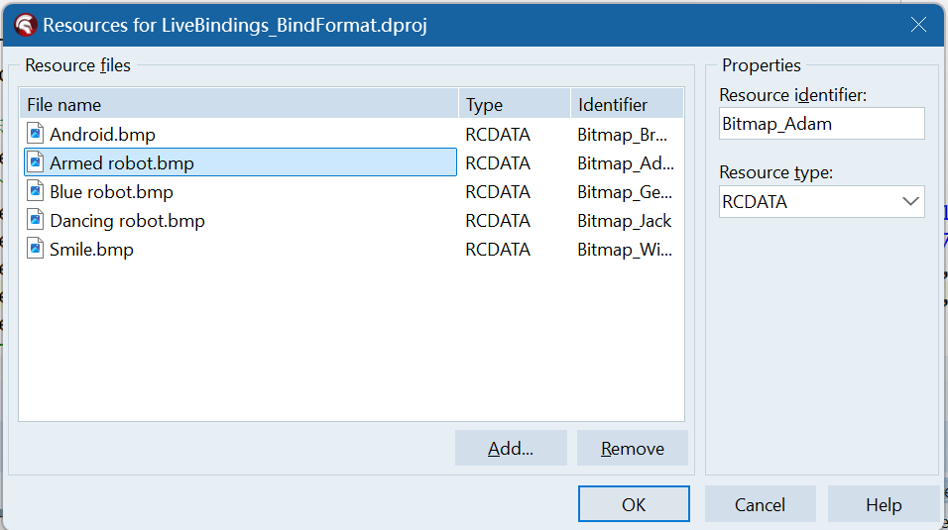This screenshot has width=948, height=530.
Task: Cancel the Resources dialog
Action: (x=760, y=504)
